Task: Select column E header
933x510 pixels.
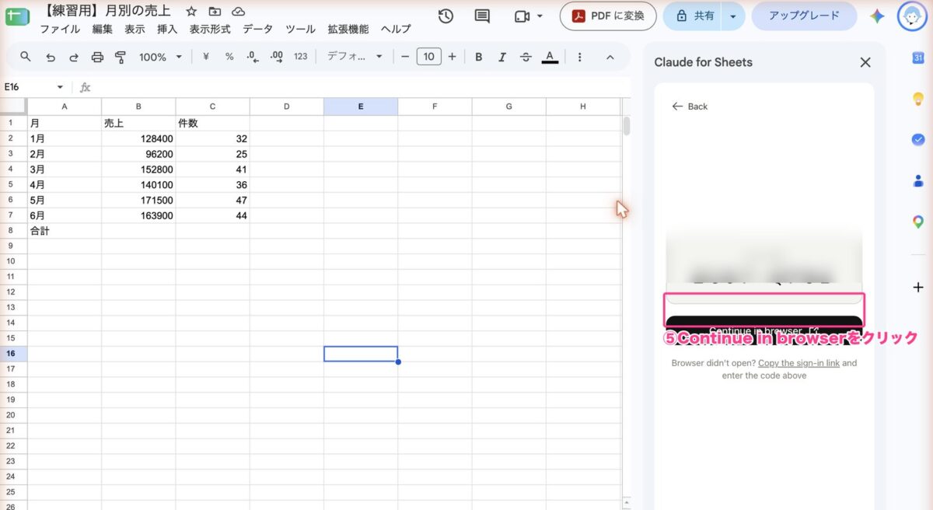Action: pyautogui.click(x=361, y=107)
